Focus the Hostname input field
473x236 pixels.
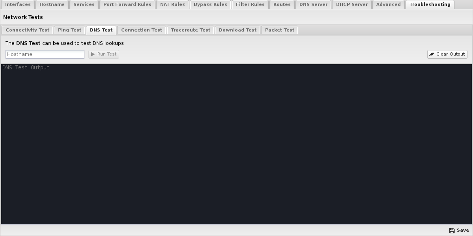point(45,54)
